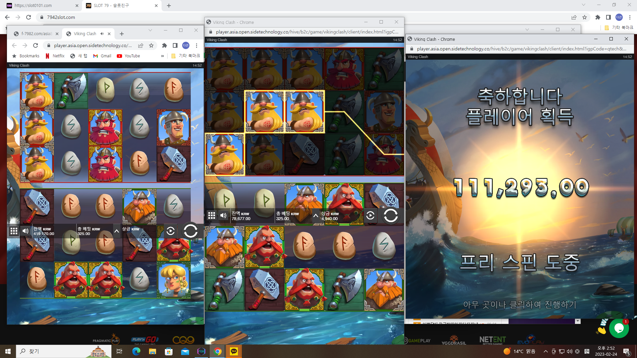
Task: Open File Explorer from taskbar
Action: (153, 351)
